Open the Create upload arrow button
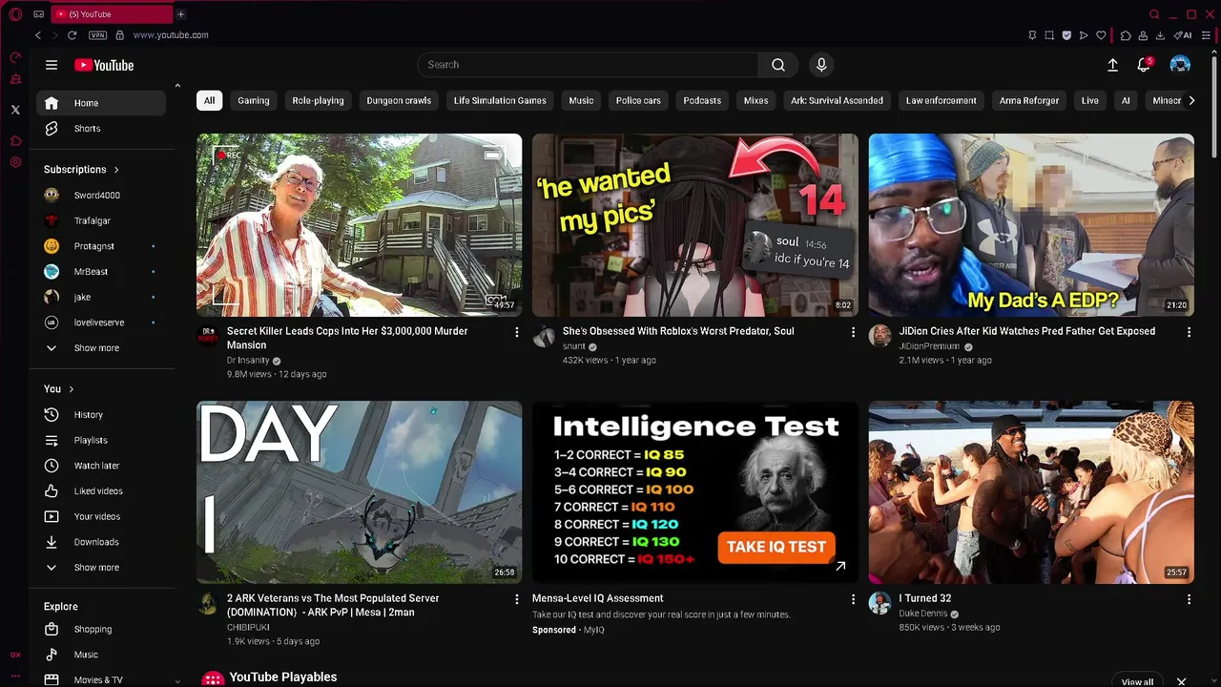This screenshot has width=1221, height=687. tap(1112, 65)
